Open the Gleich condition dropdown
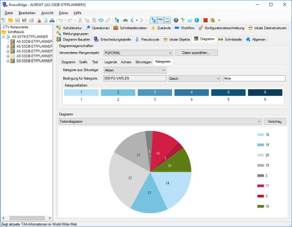This screenshot has width=292, height=227. (194, 78)
